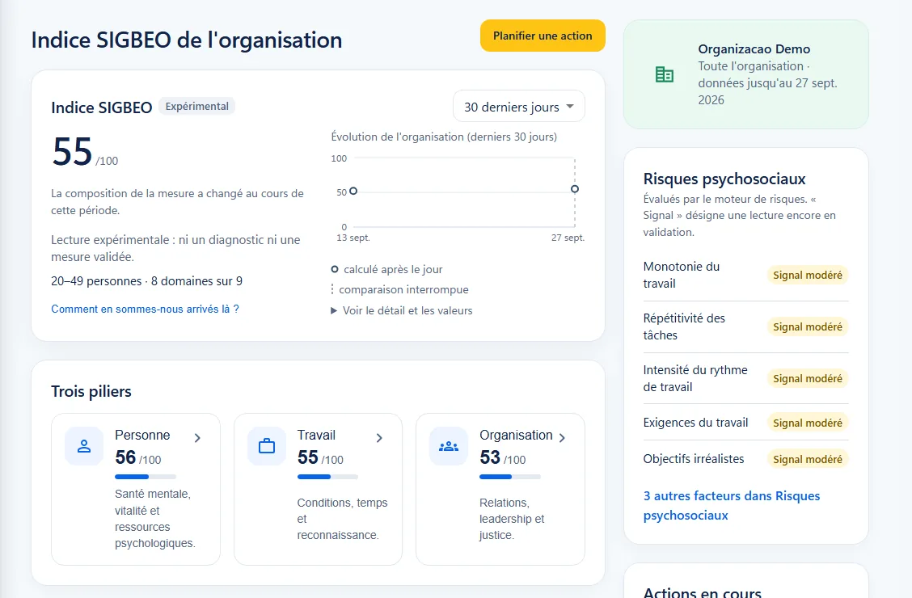Click the Évolution de l'organisation chart title
The height and width of the screenshot is (598, 912).
[444, 137]
